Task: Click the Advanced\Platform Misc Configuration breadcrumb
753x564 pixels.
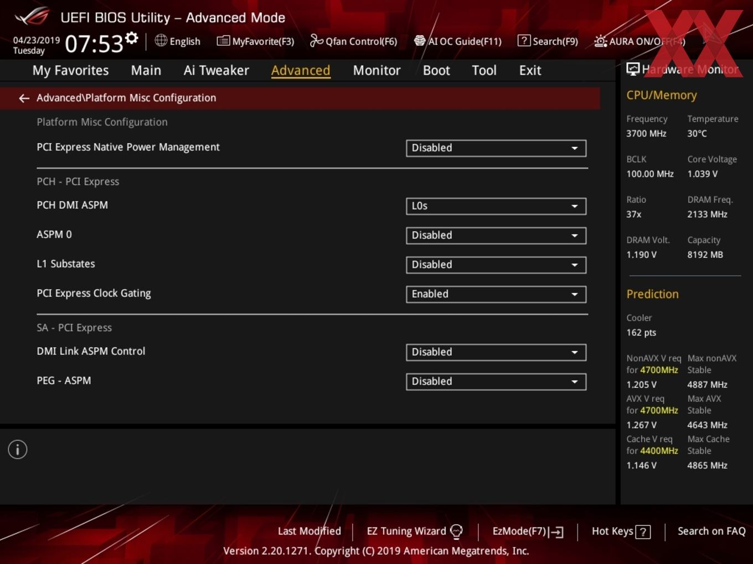Action: 126,98
